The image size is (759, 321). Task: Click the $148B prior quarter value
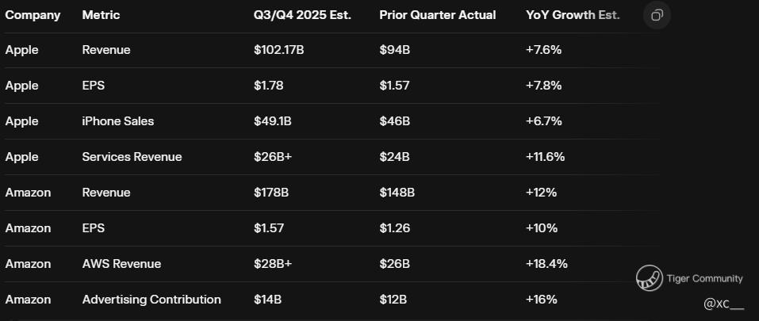(x=397, y=193)
